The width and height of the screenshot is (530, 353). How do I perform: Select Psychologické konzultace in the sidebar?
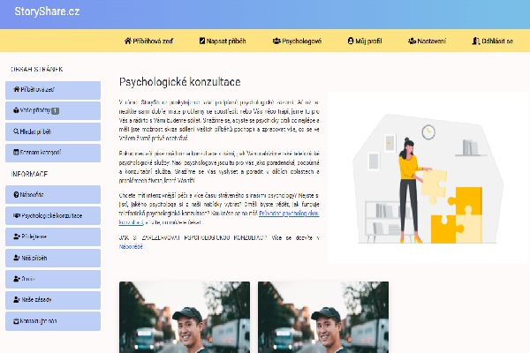coord(52,214)
